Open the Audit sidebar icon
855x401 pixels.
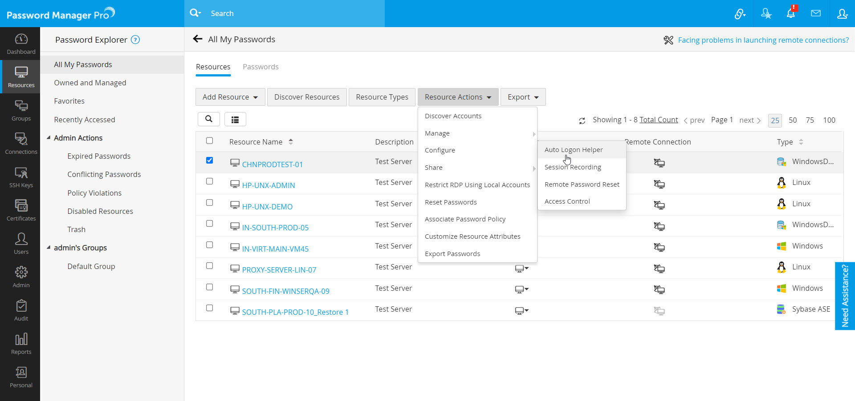click(x=21, y=310)
